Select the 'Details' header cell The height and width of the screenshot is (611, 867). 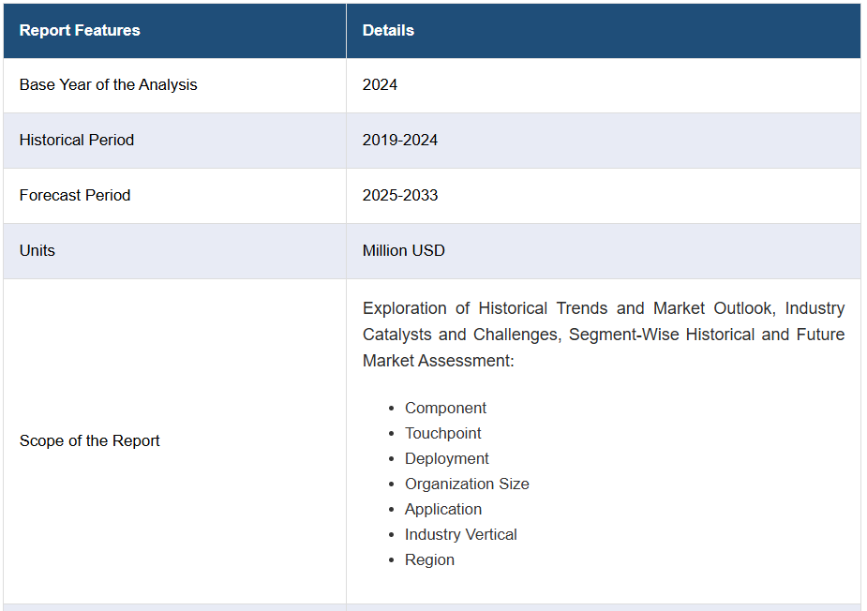pos(604,30)
